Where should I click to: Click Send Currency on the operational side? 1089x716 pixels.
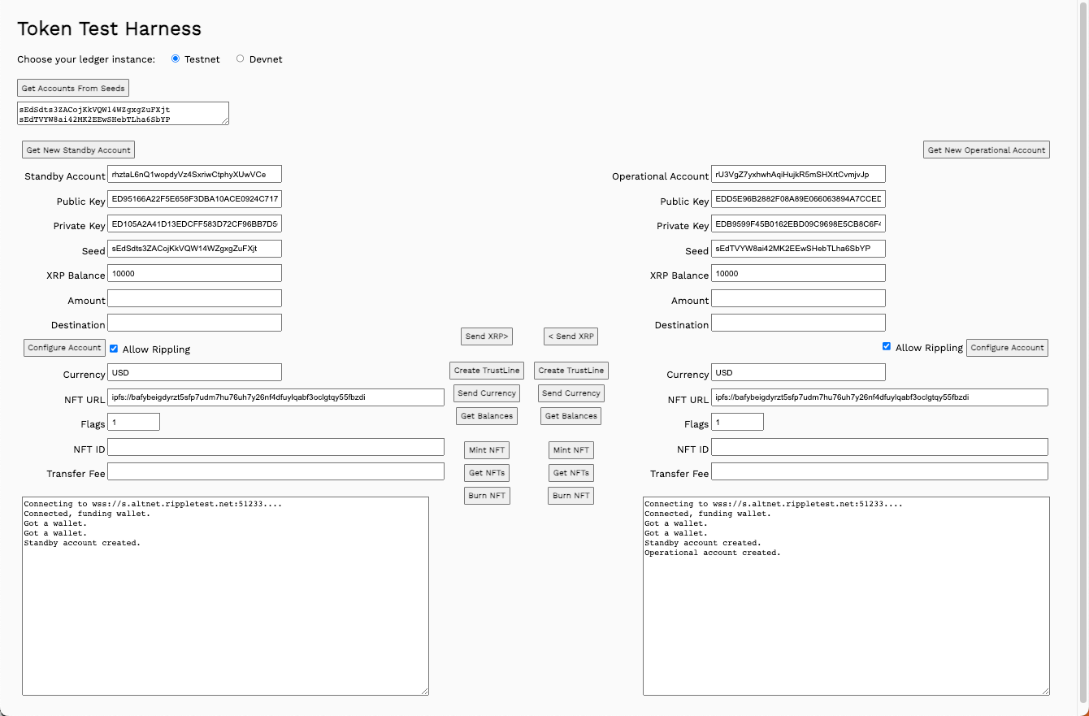click(x=571, y=393)
